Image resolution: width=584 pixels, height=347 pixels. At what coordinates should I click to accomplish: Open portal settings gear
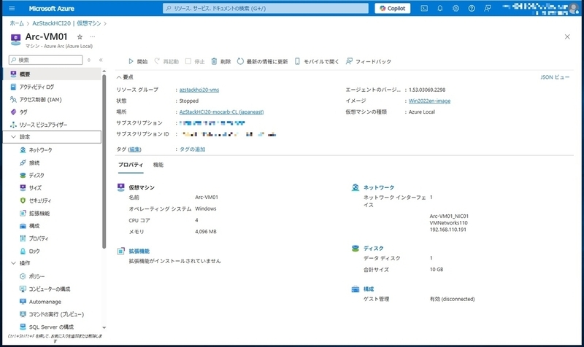456,8
